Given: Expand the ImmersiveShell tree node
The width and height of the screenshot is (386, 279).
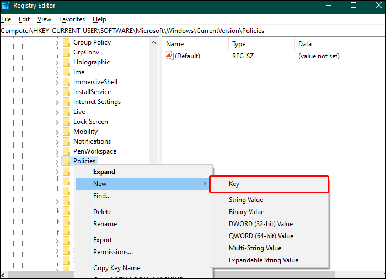Looking at the screenshot, I should click(x=57, y=82).
